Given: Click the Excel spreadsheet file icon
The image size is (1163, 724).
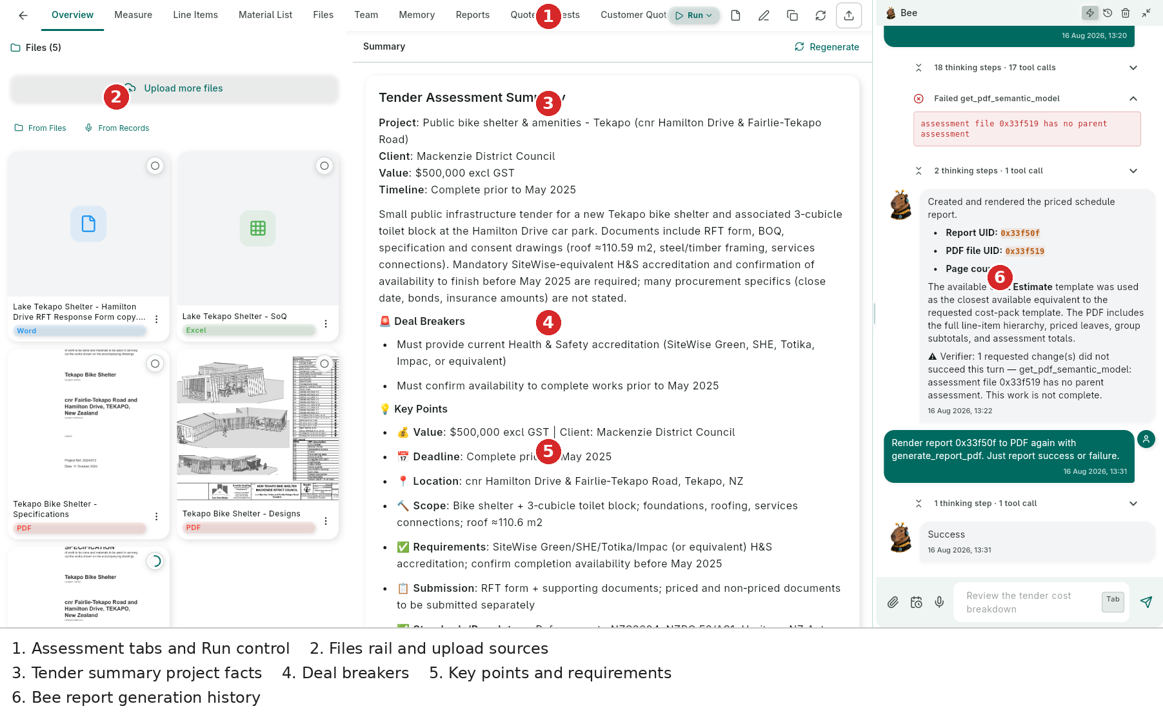Looking at the screenshot, I should click(x=258, y=228).
